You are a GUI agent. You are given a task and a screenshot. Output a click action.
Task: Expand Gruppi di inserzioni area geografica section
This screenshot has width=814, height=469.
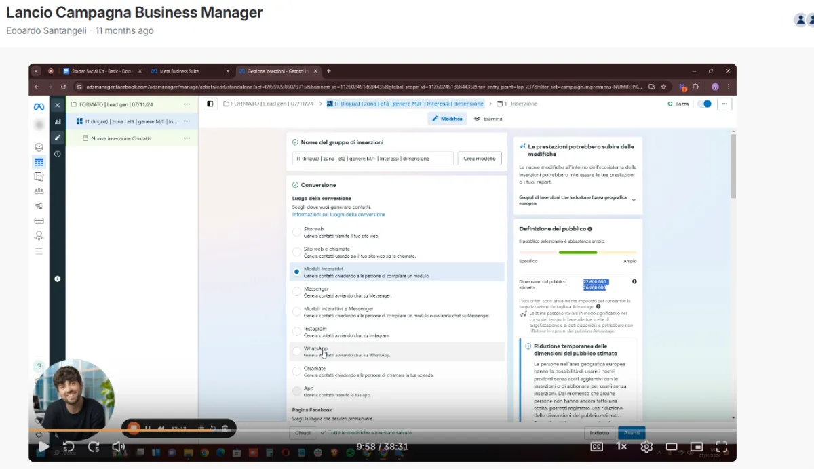point(634,200)
